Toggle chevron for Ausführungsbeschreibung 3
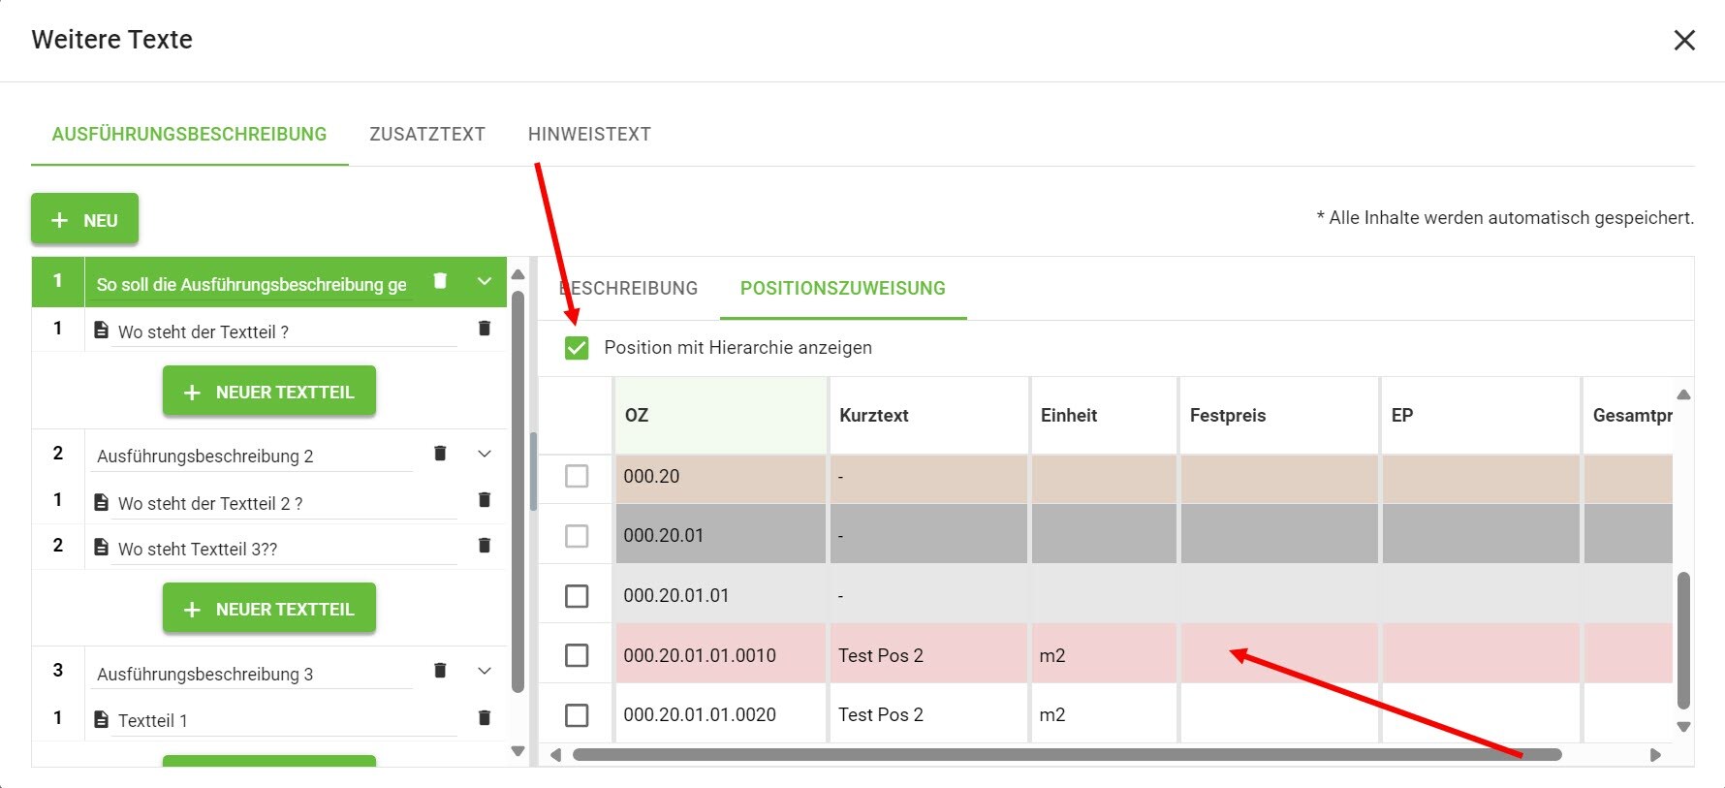The image size is (1725, 788). (485, 671)
